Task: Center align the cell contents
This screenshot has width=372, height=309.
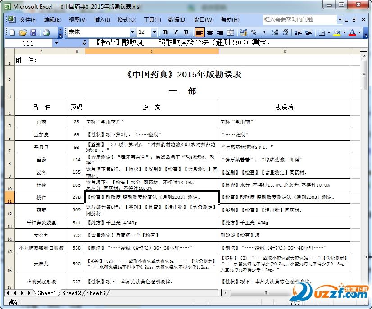Action: click(x=210, y=33)
